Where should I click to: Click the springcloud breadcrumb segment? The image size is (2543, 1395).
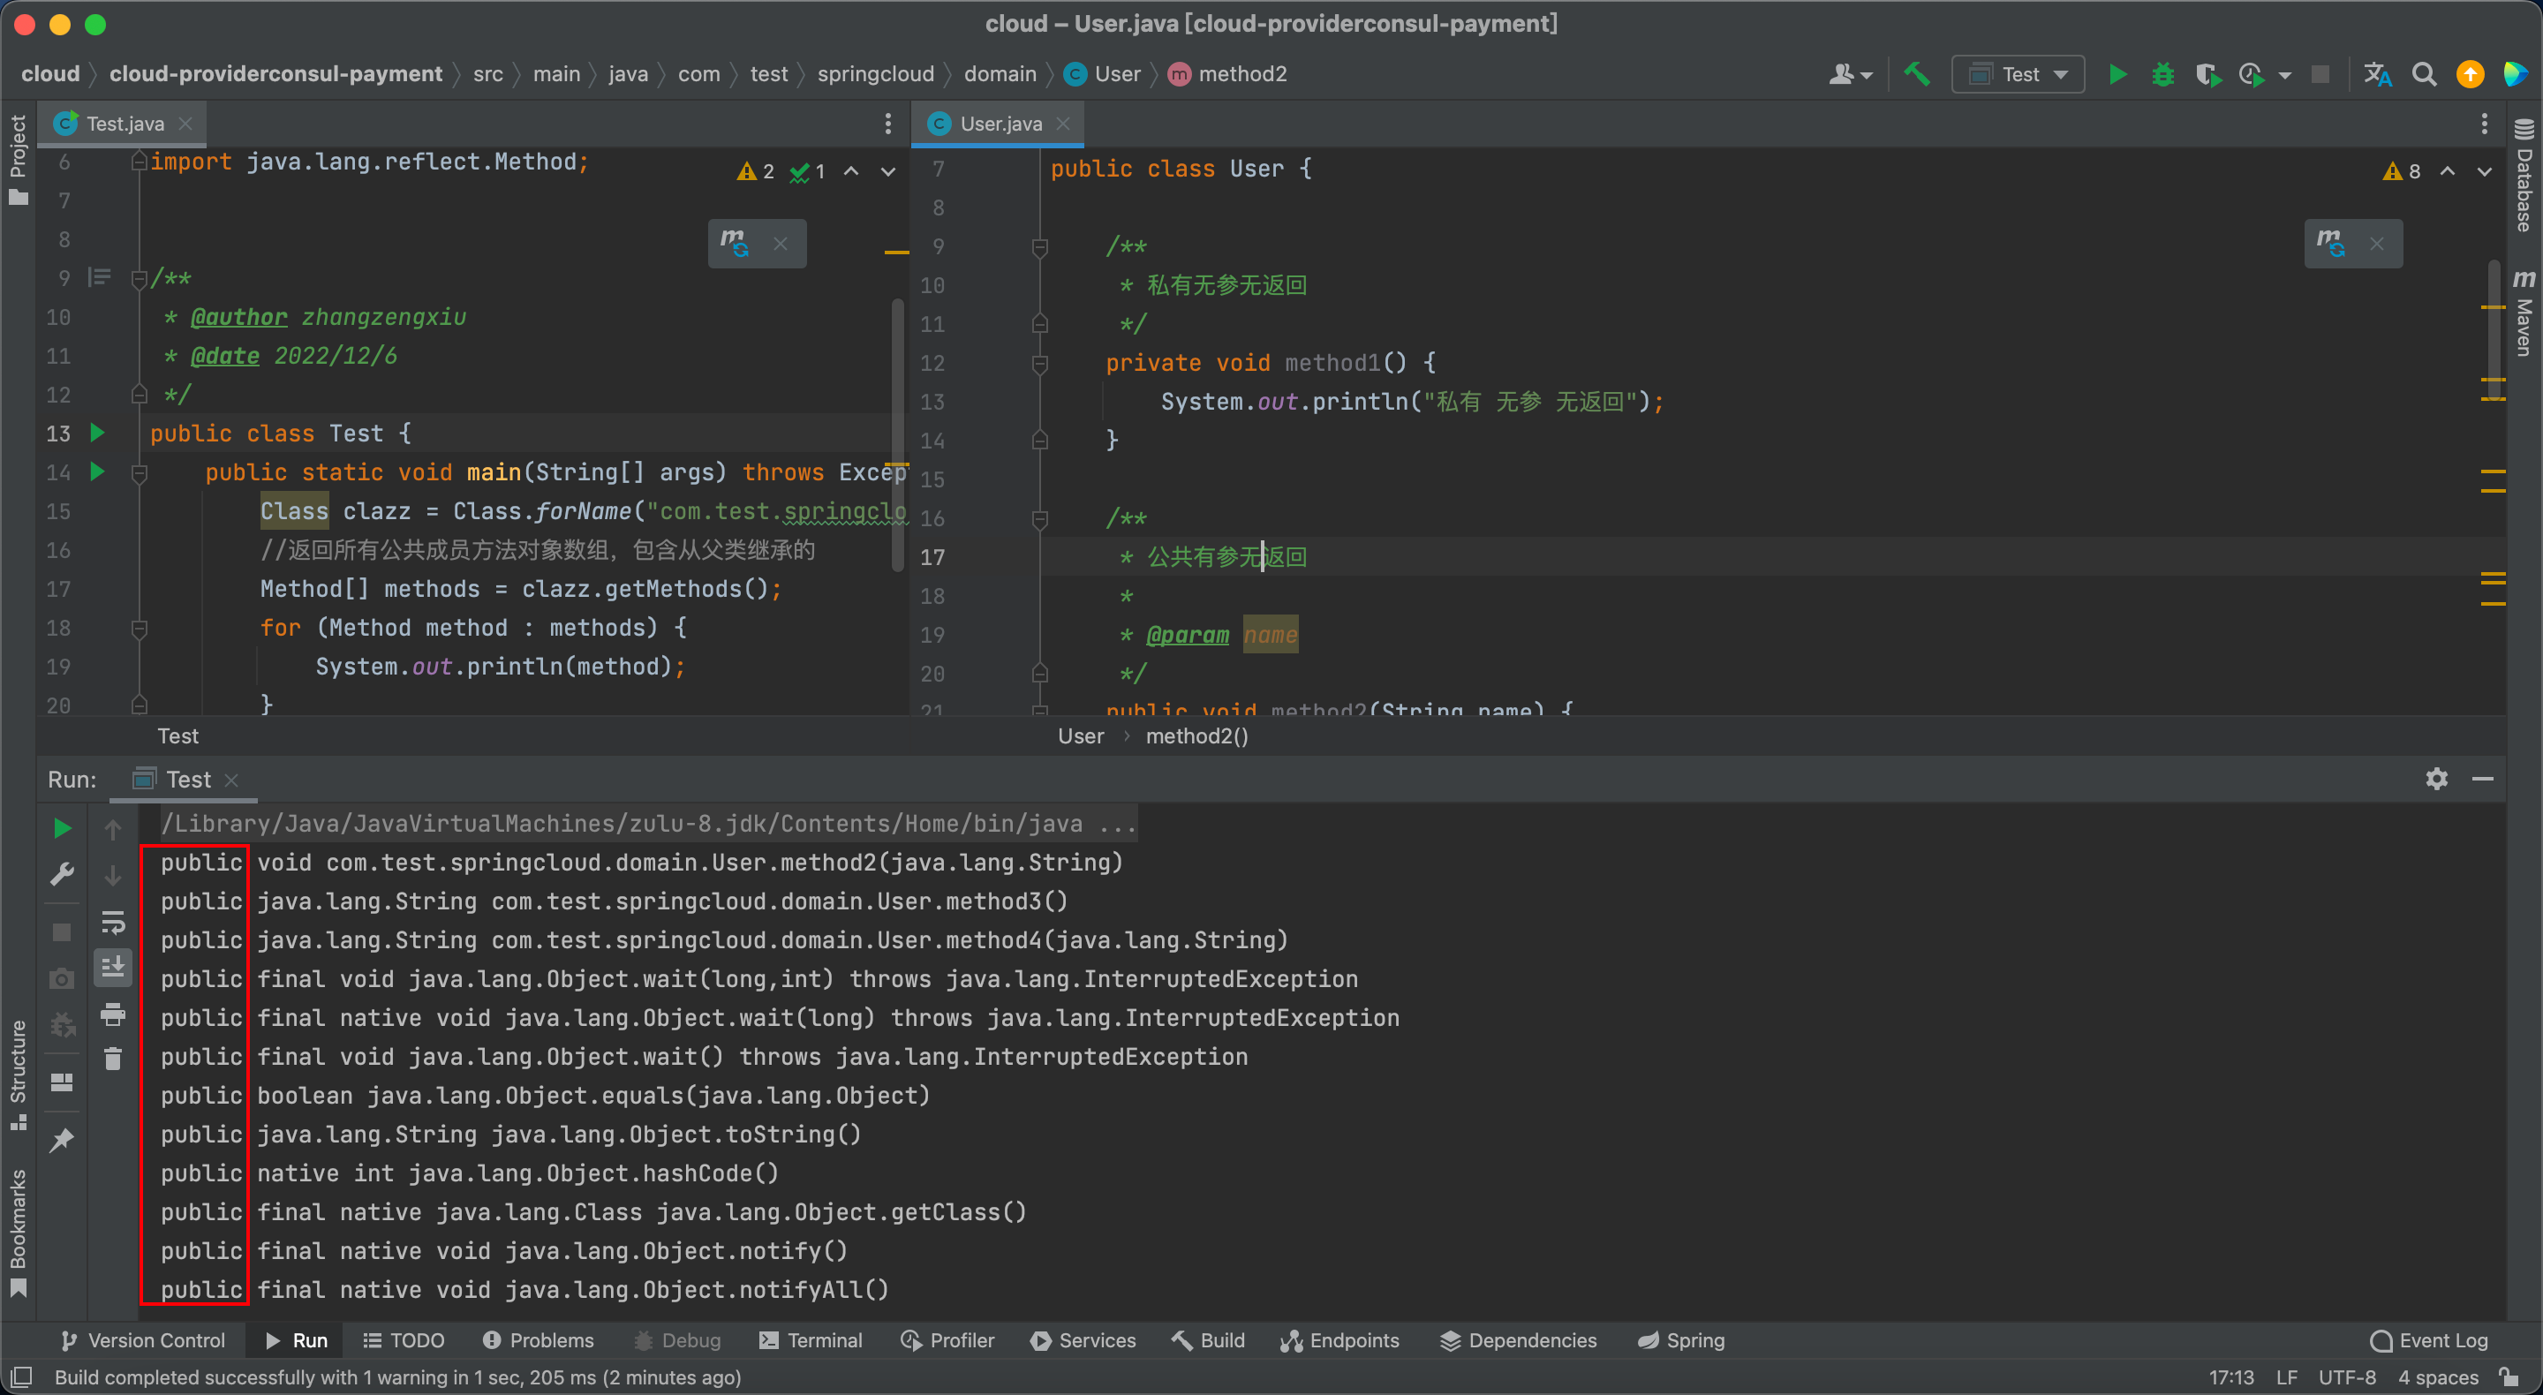tap(875, 74)
